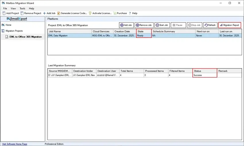Click the Processed Items column header

pyautogui.click(x=156, y=71)
